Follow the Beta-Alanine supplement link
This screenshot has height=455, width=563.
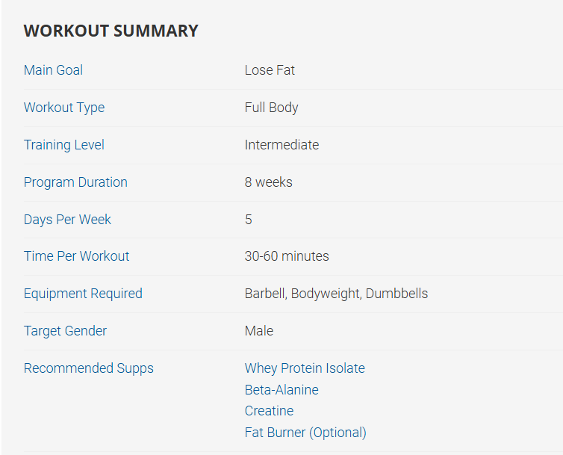tap(281, 390)
